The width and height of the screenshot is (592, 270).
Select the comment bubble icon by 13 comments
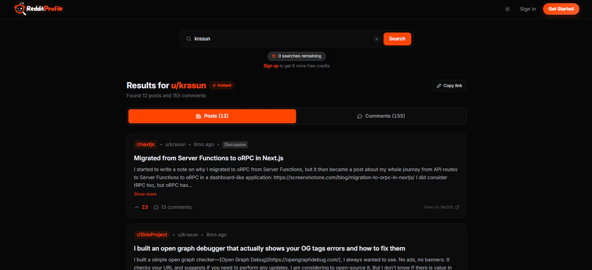[x=156, y=207]
